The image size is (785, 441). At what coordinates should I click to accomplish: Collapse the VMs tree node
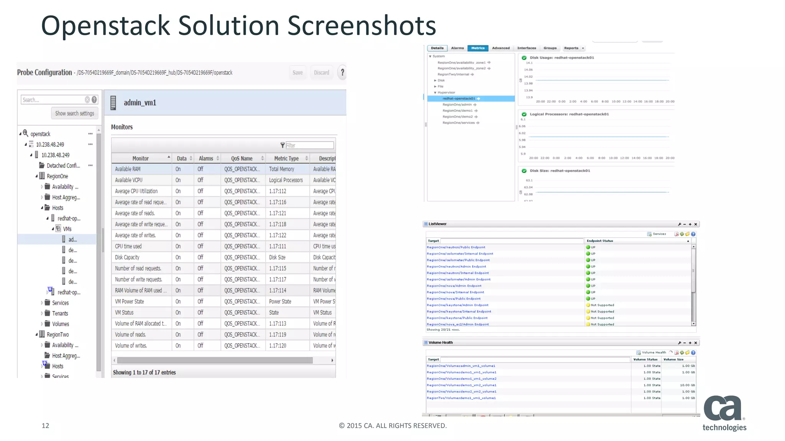coord(53,229)
